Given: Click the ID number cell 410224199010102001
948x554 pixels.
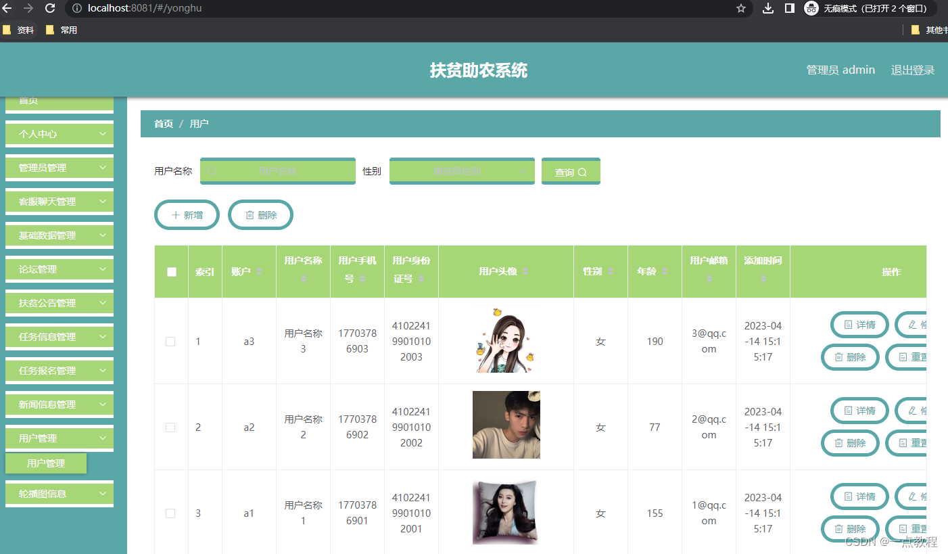Looking at the screenshot, I should tap(411, 513).
